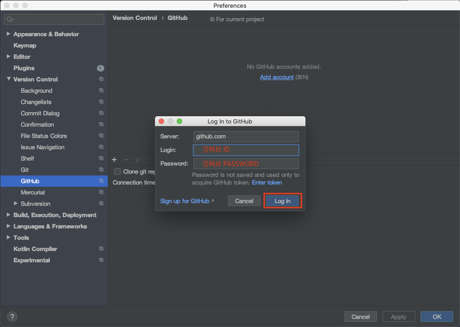Click the project-level icon next to Commit Dialog
The width and height of the screenshot is (460, 327).
pos(101,113)
